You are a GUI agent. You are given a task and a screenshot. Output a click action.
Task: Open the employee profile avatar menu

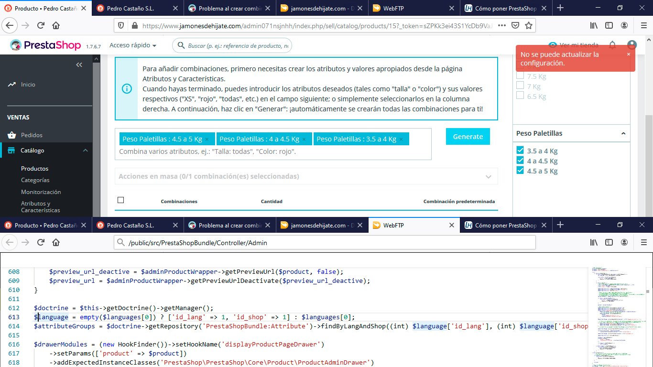(631, 45)
